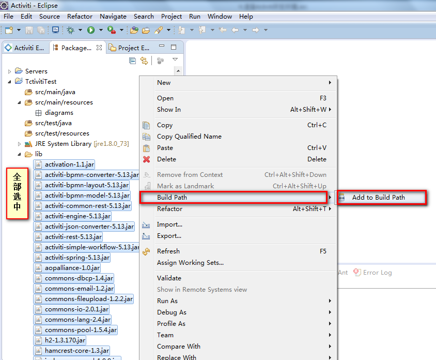Screen dimensions: 436x360
Task: Select commons-io-2.0.1.jar in lib folder
Action: 71,309
